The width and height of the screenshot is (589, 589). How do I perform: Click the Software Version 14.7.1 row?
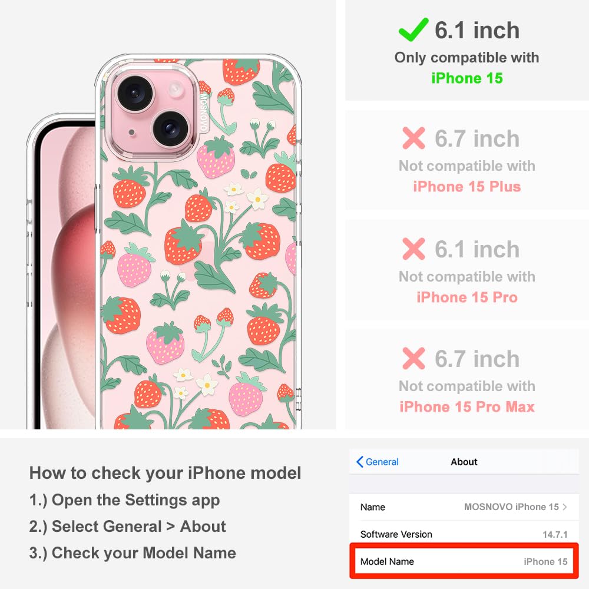point(464,534)
